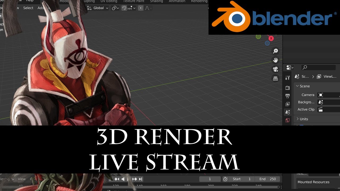Expand the Units panel
The image size is (340, 191).
tap(302, 119)
